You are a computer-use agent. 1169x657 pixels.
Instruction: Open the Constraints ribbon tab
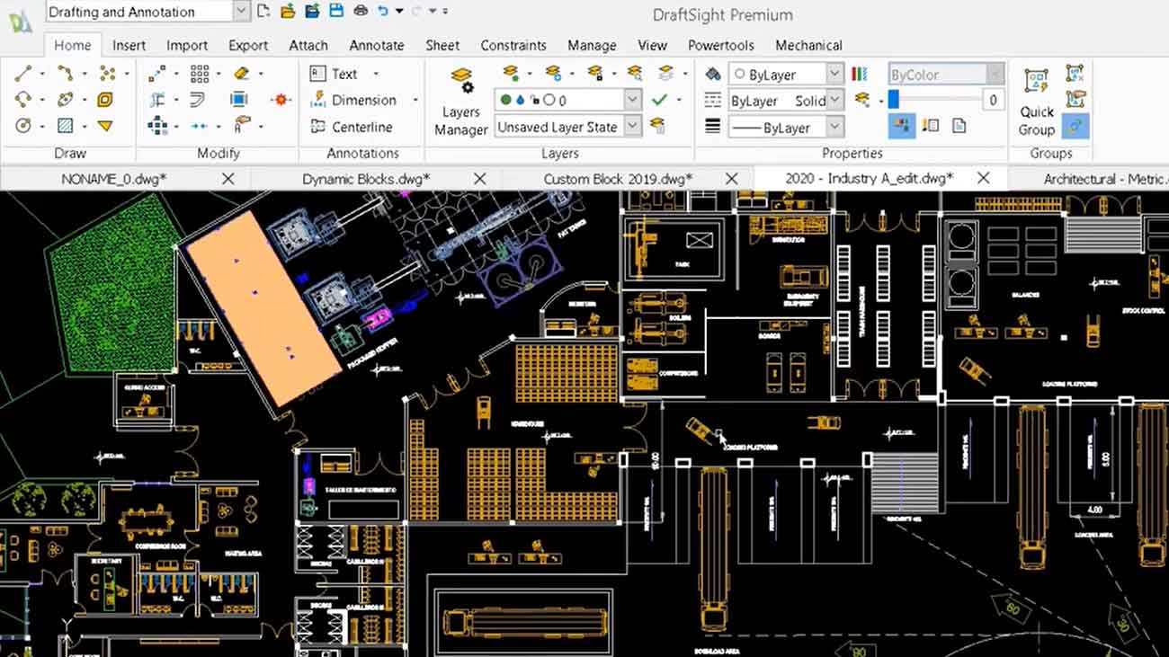click(513, 45)
